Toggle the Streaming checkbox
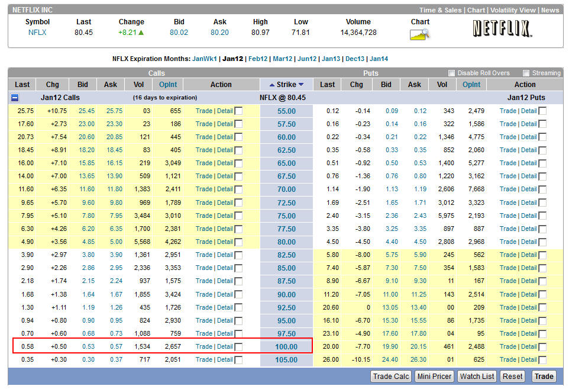The height and width of the screenshot is (389, 569). [x=526, y=73]
